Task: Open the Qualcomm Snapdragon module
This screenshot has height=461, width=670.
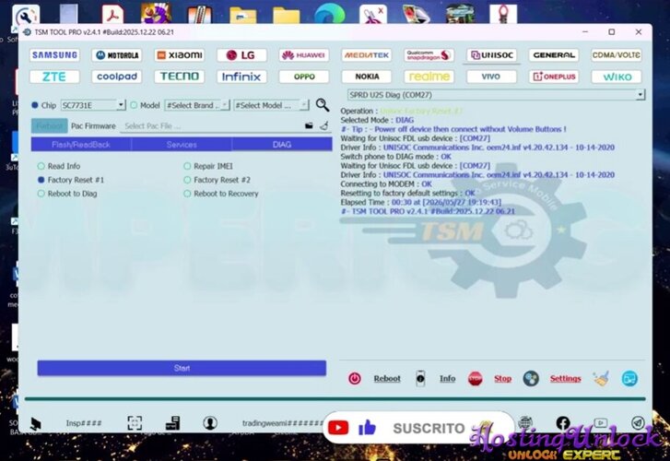Action: pyautogui.click(x=429, y=55)
